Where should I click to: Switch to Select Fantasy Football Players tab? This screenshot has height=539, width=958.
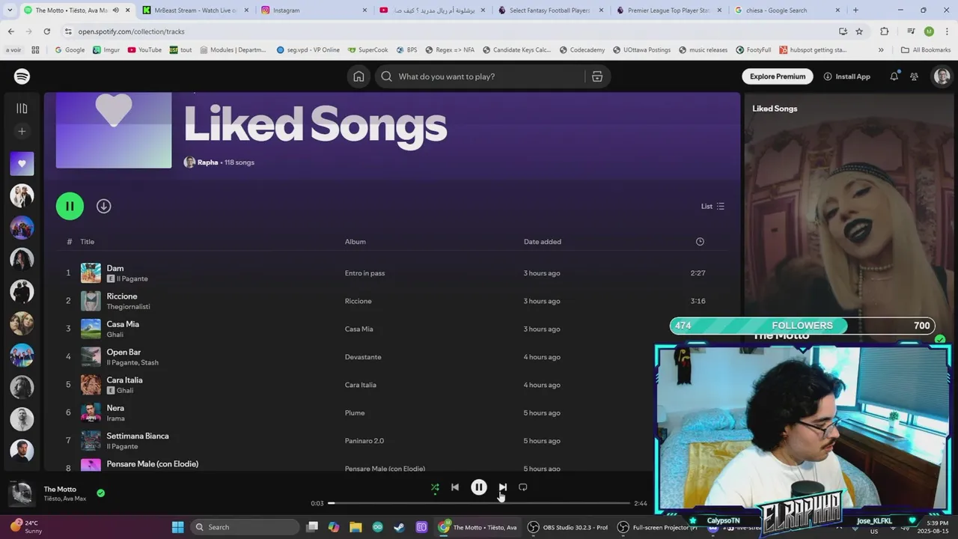click(x=549, y=10)
